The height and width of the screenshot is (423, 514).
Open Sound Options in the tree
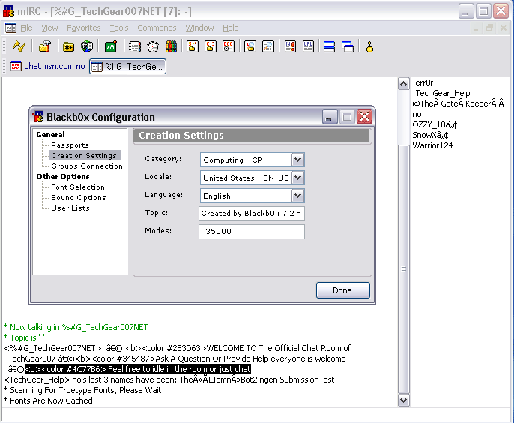pos(79,197)
